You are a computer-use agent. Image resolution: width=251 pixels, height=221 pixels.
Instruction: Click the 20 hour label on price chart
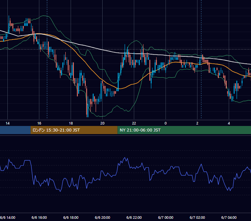[x=102, y=123]
